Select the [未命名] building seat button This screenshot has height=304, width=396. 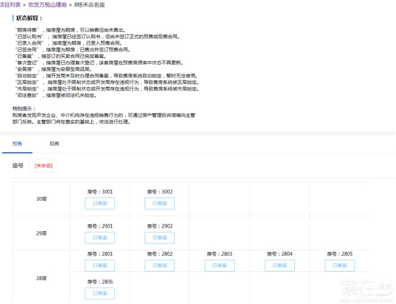[44, 165]
